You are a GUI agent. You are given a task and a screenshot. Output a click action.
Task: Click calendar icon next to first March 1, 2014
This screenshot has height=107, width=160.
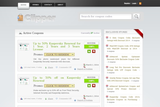84,65
